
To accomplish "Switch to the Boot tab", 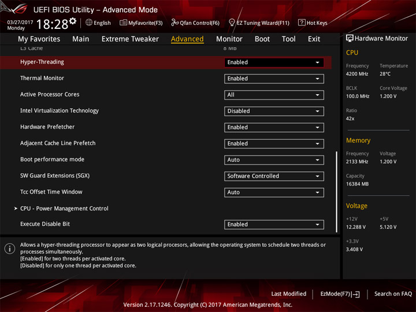I will pyautogui.click(x=262, y=39).
